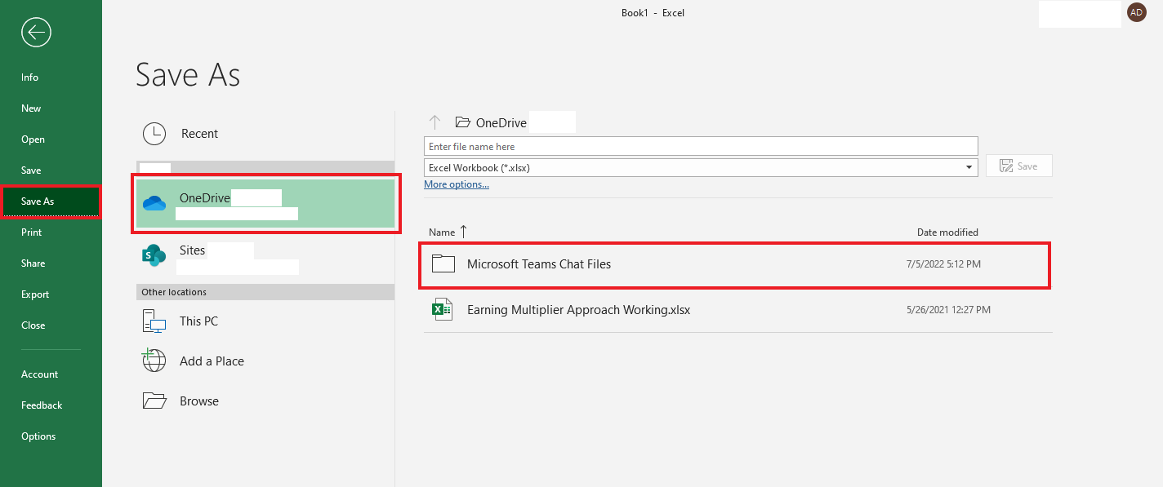Screen dimensions: 1163x487
Task: Open Excel Options
Action: [x=38, y=436]
